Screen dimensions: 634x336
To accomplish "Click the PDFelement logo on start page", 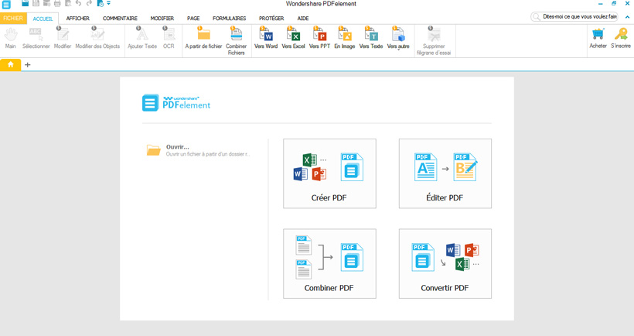I will [176, 103].
